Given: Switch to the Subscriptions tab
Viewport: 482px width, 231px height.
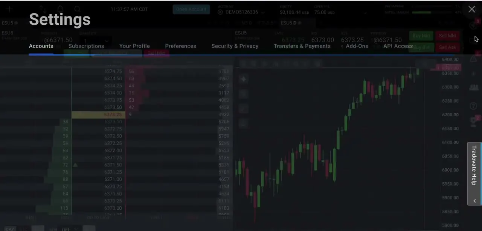Looking at the screenshot, I should click(86, 46).
